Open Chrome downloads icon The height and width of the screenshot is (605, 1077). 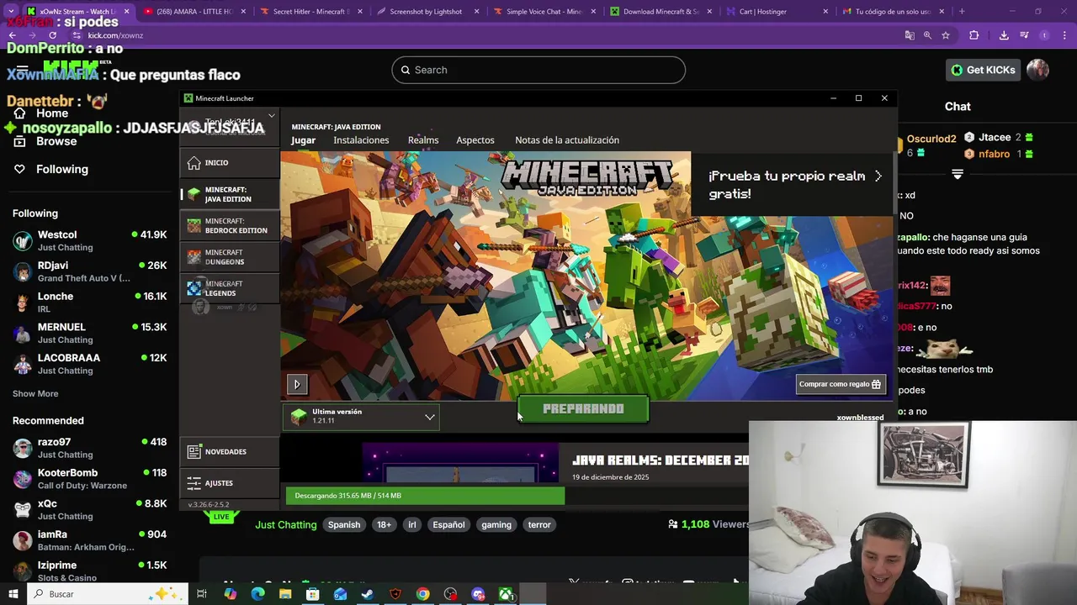[x=1004, y=35]
